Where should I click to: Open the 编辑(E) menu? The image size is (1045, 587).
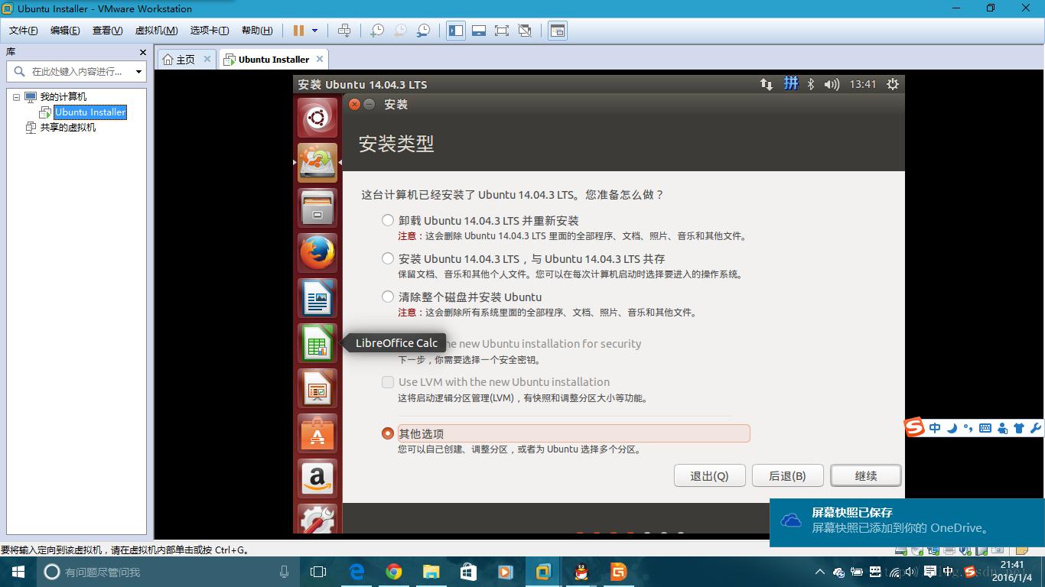click(65, 31)
